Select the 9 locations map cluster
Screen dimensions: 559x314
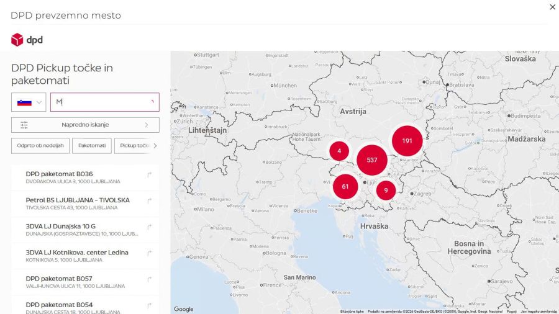(x=386, y=191)
